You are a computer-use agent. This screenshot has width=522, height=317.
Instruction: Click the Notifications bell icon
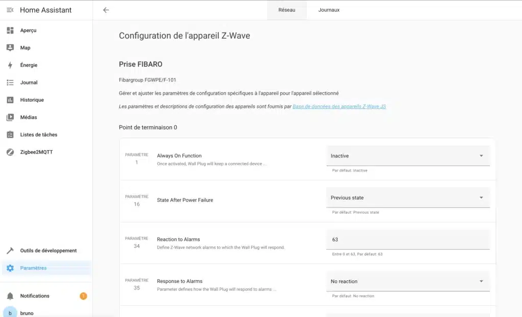pyautogui.click(x=10, y=296)
